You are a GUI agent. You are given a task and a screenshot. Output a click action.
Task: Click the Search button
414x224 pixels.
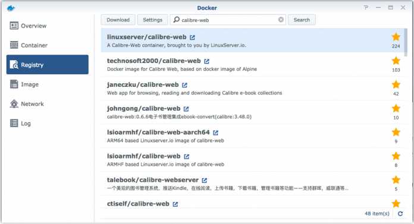[x=302, y=20]
